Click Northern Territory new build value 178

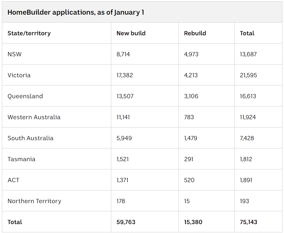tap(121, 201)
